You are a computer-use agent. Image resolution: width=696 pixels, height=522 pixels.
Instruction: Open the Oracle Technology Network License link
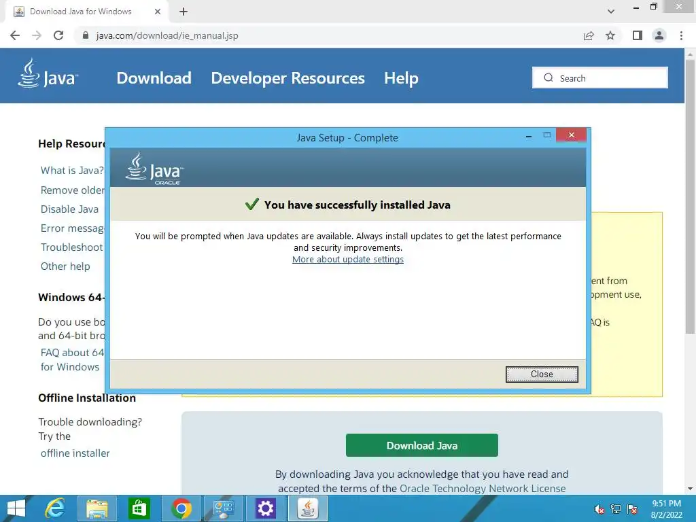(483, 488)
